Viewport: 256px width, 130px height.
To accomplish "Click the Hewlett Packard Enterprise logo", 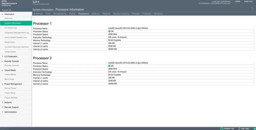I will pyautogui.click(x=9, y=3).
